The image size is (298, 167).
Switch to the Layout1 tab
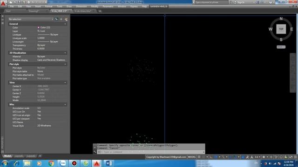pos(19,156)
